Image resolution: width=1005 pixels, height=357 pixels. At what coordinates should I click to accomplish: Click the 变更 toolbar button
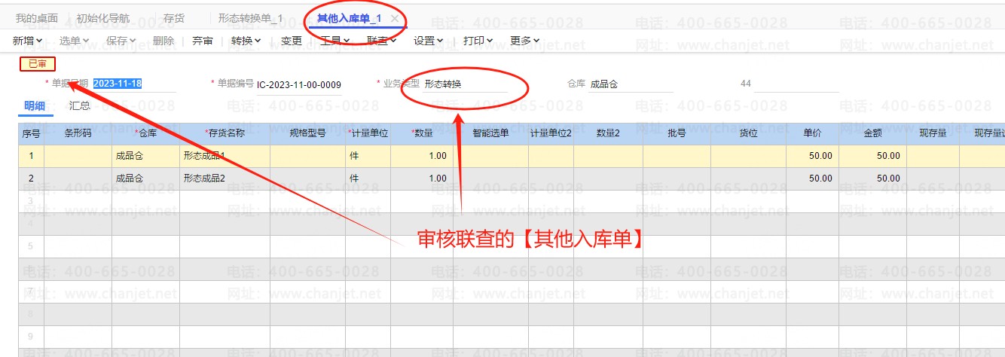[x=291, y=41]
